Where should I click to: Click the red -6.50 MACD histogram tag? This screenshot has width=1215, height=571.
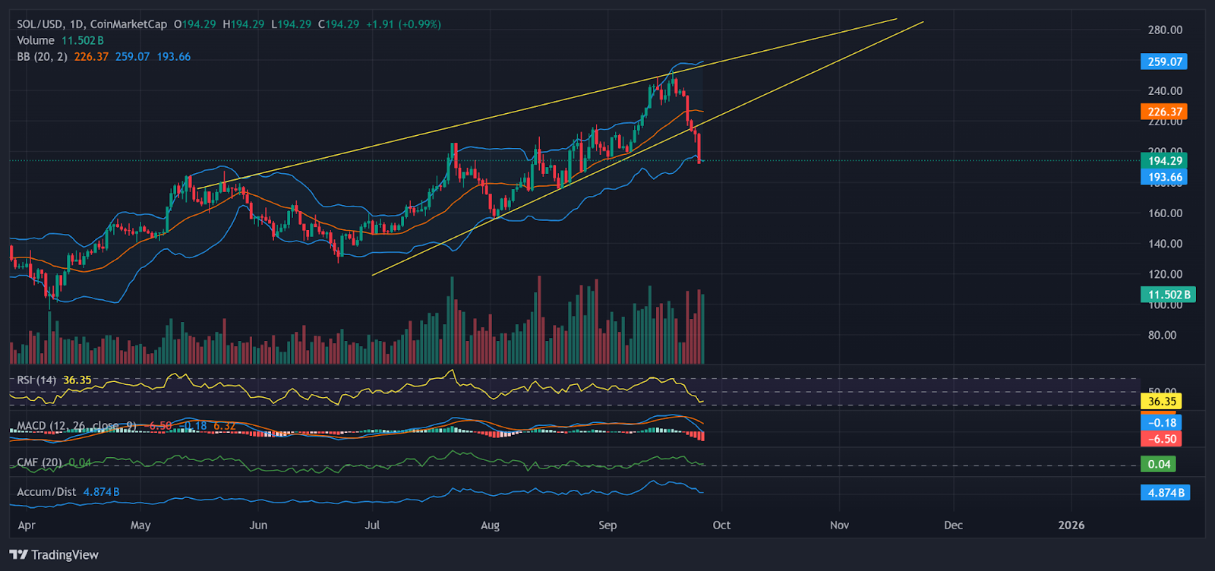tap(1161, 439)
